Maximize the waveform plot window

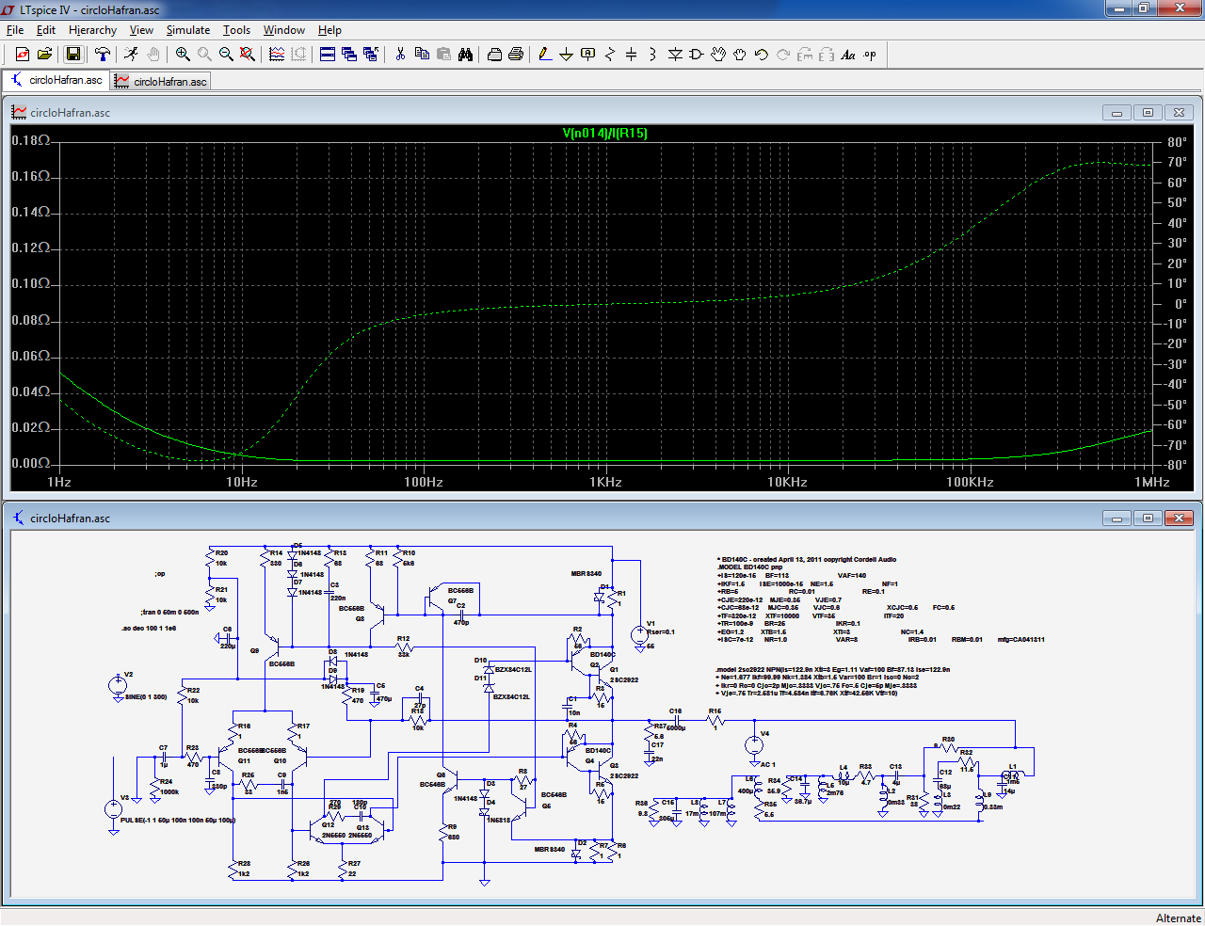(1148, 112)
